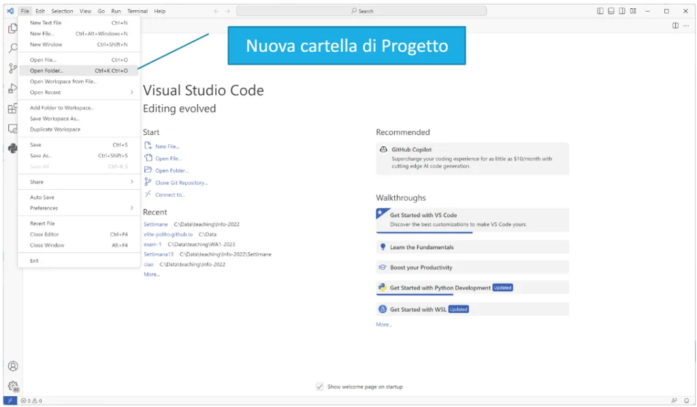Open the editor More Actions ellipsis

686,26
